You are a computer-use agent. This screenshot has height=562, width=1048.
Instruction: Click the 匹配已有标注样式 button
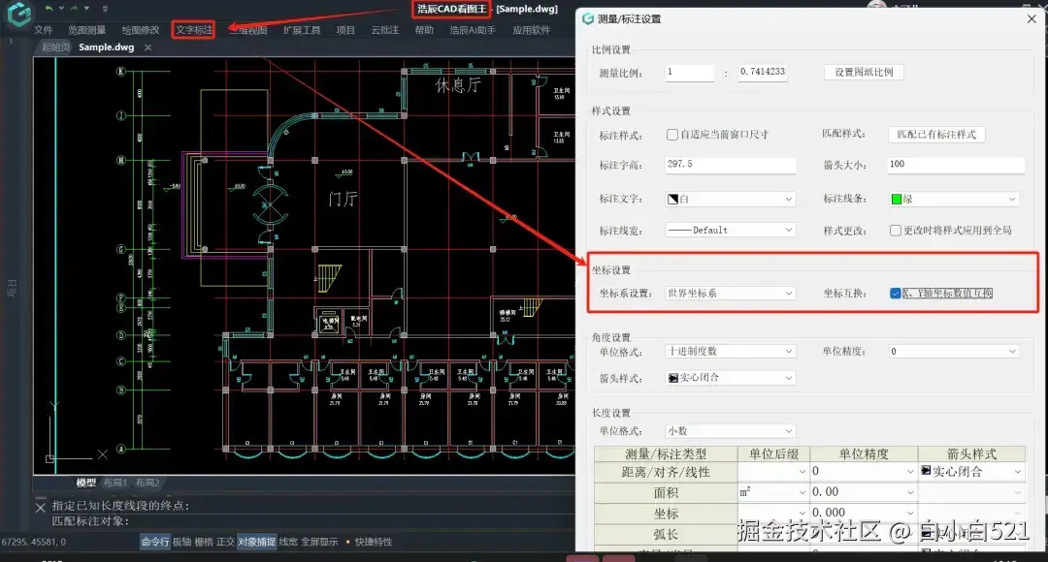[x=936, y=135]
